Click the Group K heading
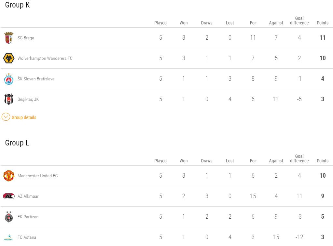333x246 pixels. pos(17,5)
